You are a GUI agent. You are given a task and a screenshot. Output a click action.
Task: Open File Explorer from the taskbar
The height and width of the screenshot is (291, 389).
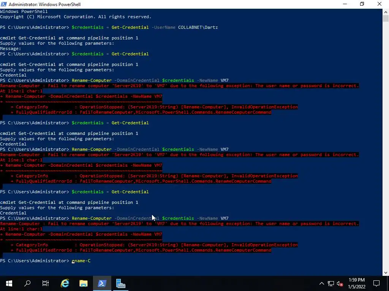click(x=83, y=283)
